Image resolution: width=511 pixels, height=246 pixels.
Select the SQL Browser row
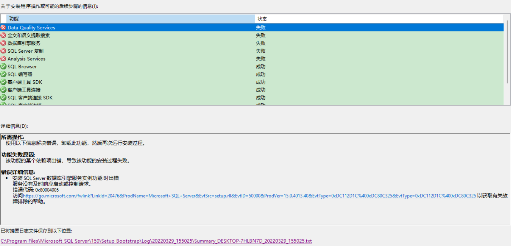click(252, 66)
